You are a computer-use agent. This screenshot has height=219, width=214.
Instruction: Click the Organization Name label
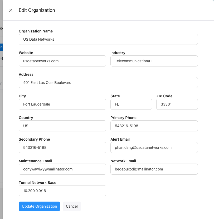36,31
